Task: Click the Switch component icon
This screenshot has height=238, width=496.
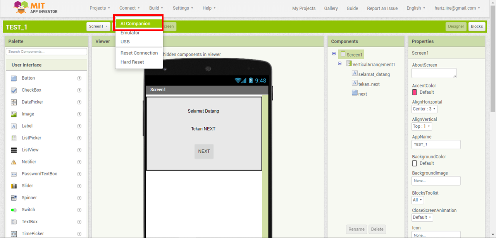Action: pyautogui.click(x=14, y=210)
